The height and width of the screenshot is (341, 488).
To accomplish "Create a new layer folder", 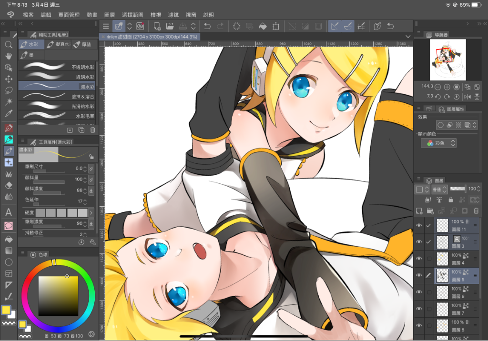I will point(430,211).
